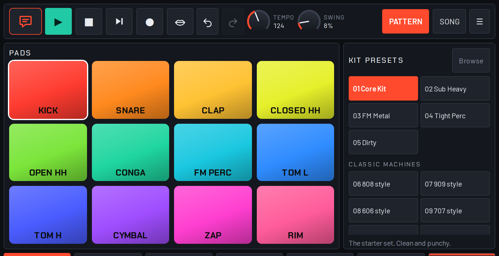Click the Tempo knob
This screenshot has width=499, height=256.
point(259,21)
